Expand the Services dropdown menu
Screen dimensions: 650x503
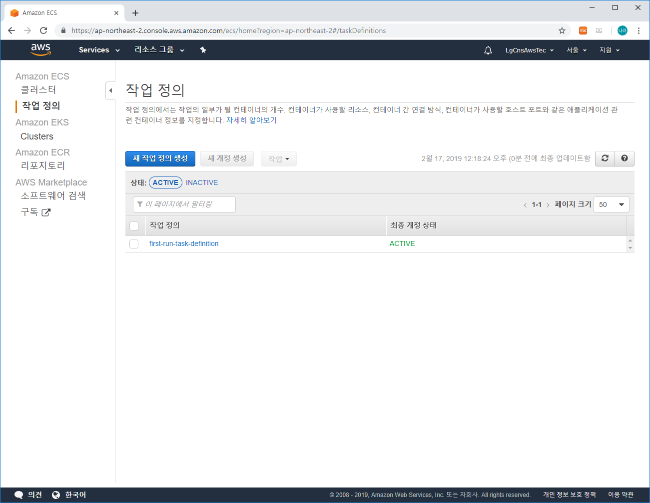[99, 50]
